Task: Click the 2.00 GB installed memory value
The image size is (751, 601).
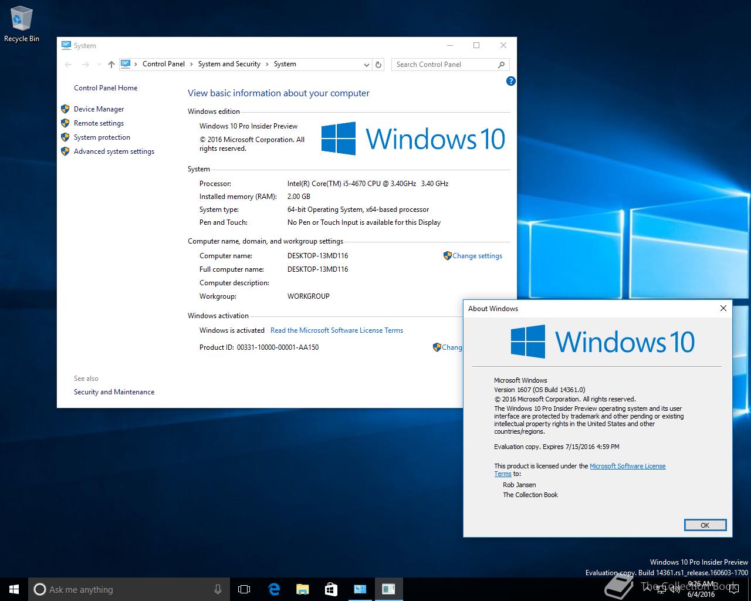Action: coord(299,197)
